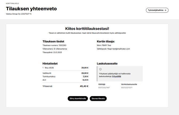Click the total amount 45,43 €

(x=84, y=86)
